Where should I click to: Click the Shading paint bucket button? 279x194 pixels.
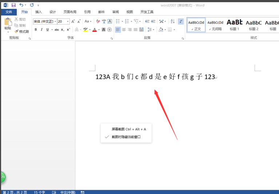161,29
